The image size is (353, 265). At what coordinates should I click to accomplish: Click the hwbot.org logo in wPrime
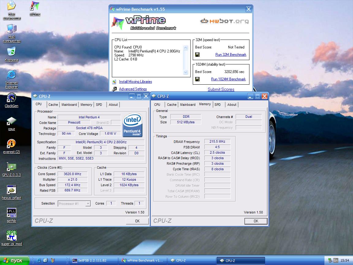coord(224,21)
